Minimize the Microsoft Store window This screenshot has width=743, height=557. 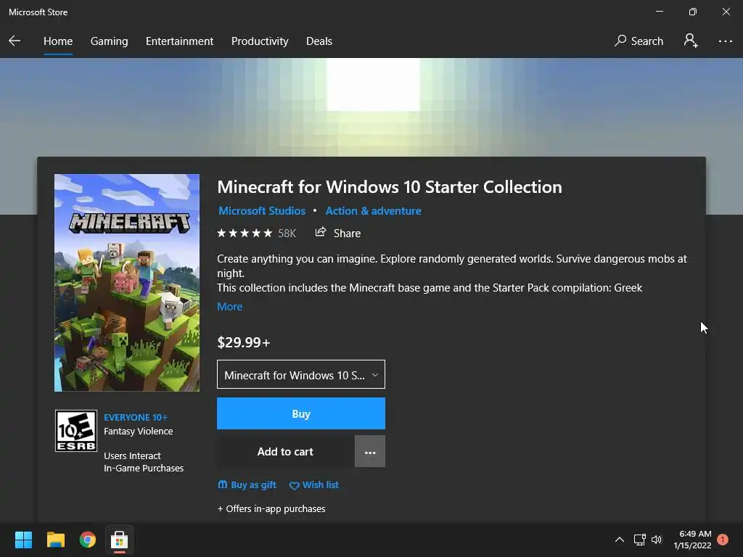659,12
